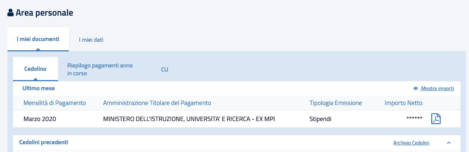Click the hidden net amount asterisks
Screen dimensions: 469x152
(x=414, y=119)
